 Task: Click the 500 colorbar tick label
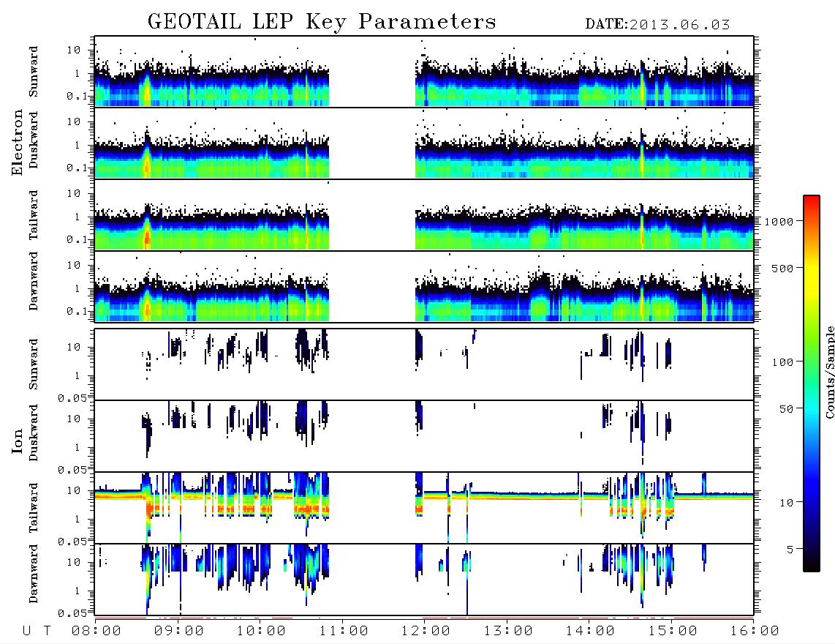click(x=783, y=268)
